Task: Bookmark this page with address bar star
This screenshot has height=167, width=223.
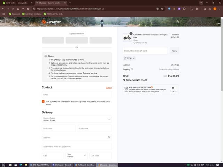Action: [162, 9]
